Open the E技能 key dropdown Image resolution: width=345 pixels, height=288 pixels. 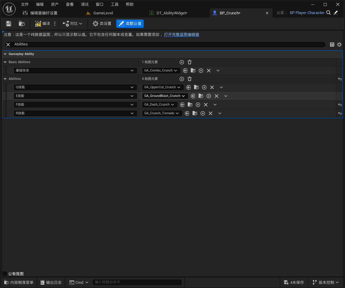75,96
